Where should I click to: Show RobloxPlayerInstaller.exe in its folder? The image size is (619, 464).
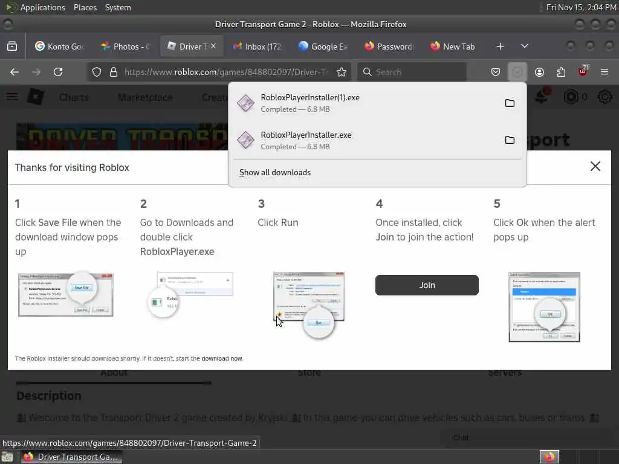pyautogui.click(x=510, y=140)
